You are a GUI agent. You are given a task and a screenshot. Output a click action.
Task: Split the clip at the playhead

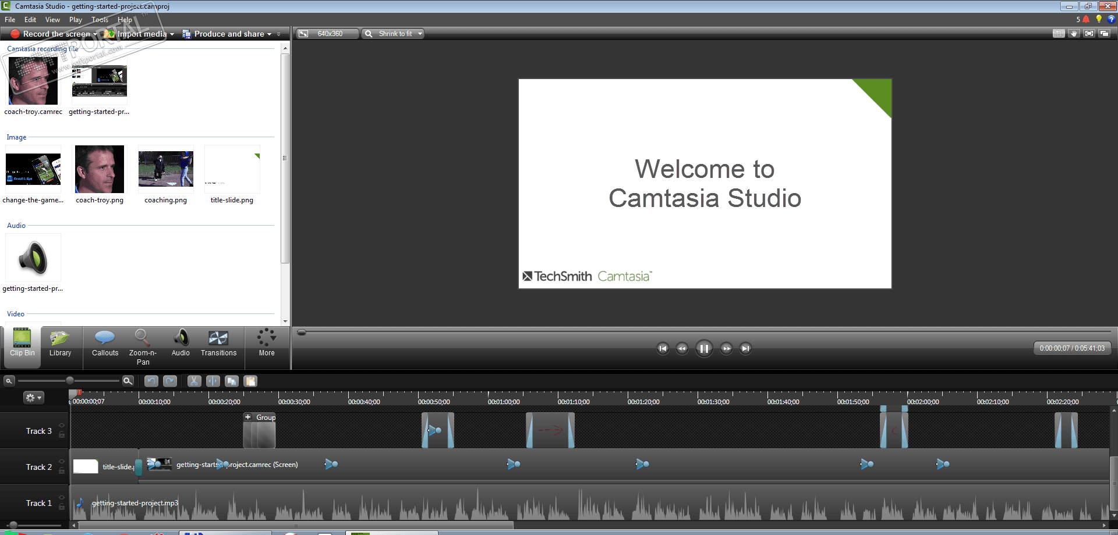point(213,381)
